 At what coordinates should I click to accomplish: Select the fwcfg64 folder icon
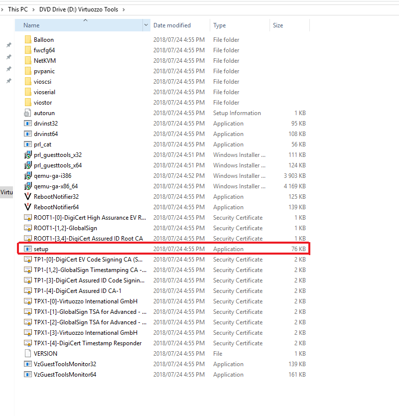[x=28, y=50]
